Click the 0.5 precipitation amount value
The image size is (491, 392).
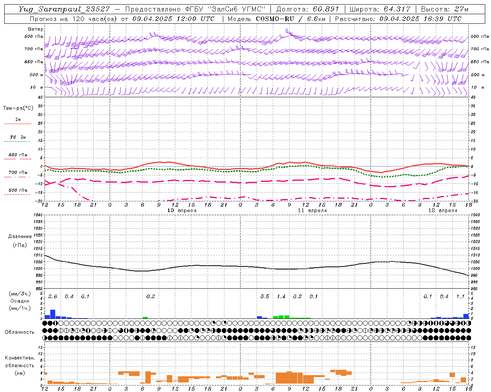[265, 297]
